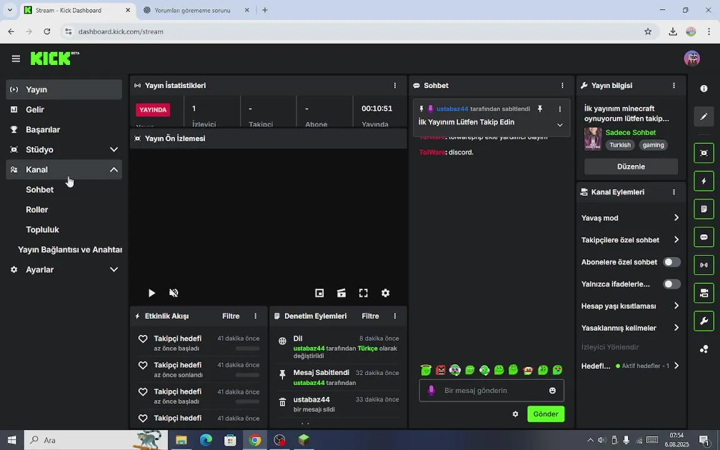This screenshot has width=720, height=450.
Task: Insert the red angry emote
Action: tap(441, 369)
